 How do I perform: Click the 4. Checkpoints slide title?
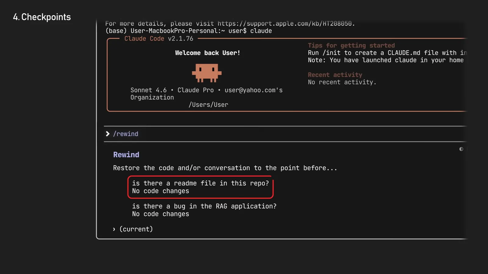point(42,17)
